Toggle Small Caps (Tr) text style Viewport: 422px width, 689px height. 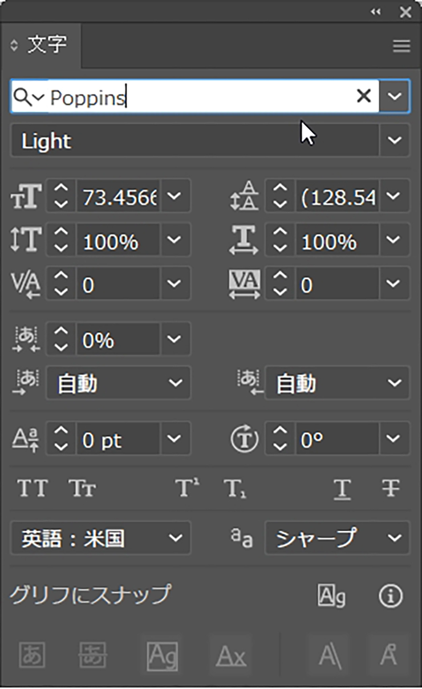point(82,489)
